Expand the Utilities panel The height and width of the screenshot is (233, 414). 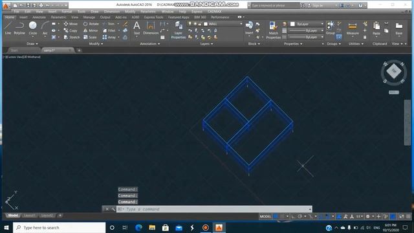(x=356, y=44)
